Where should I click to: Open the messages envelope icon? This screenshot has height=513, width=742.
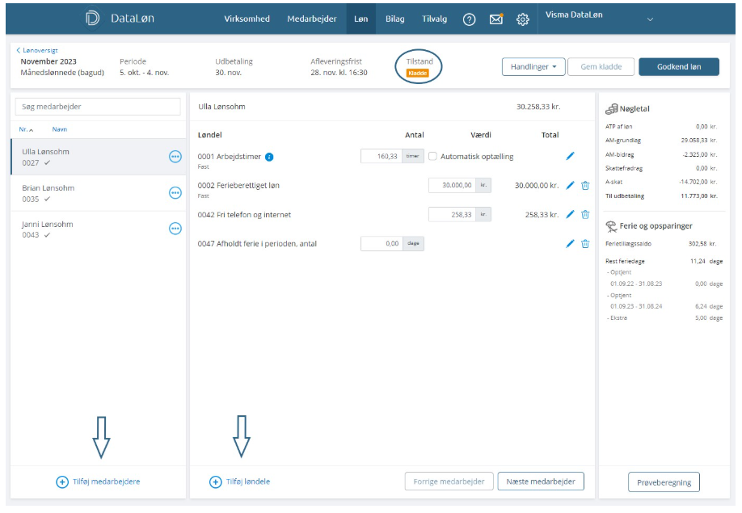496,19
